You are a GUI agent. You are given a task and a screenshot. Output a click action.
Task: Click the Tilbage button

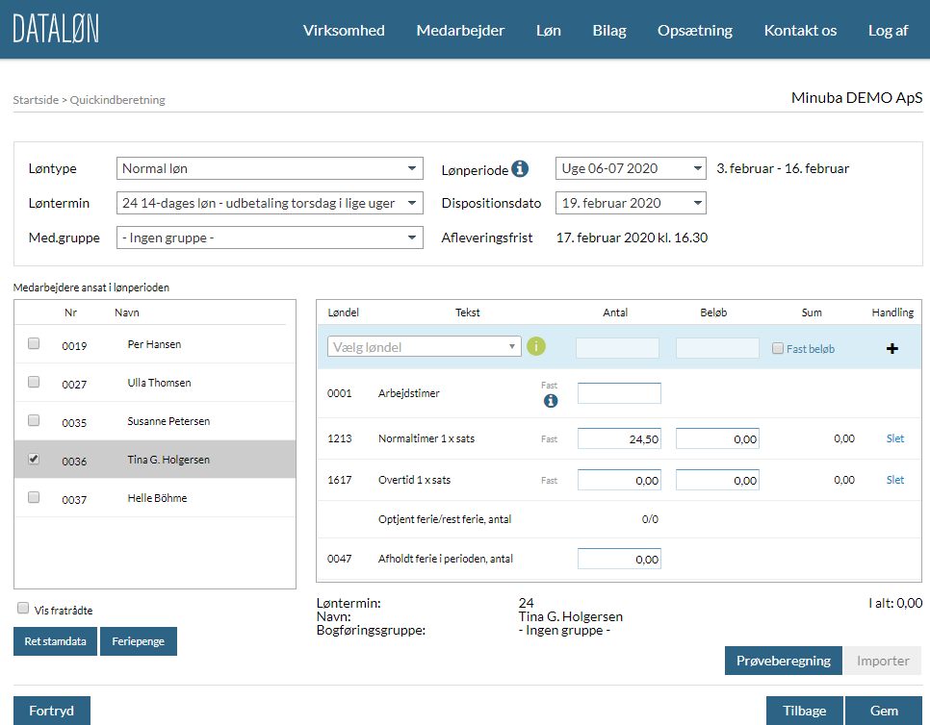click(804, 711)
